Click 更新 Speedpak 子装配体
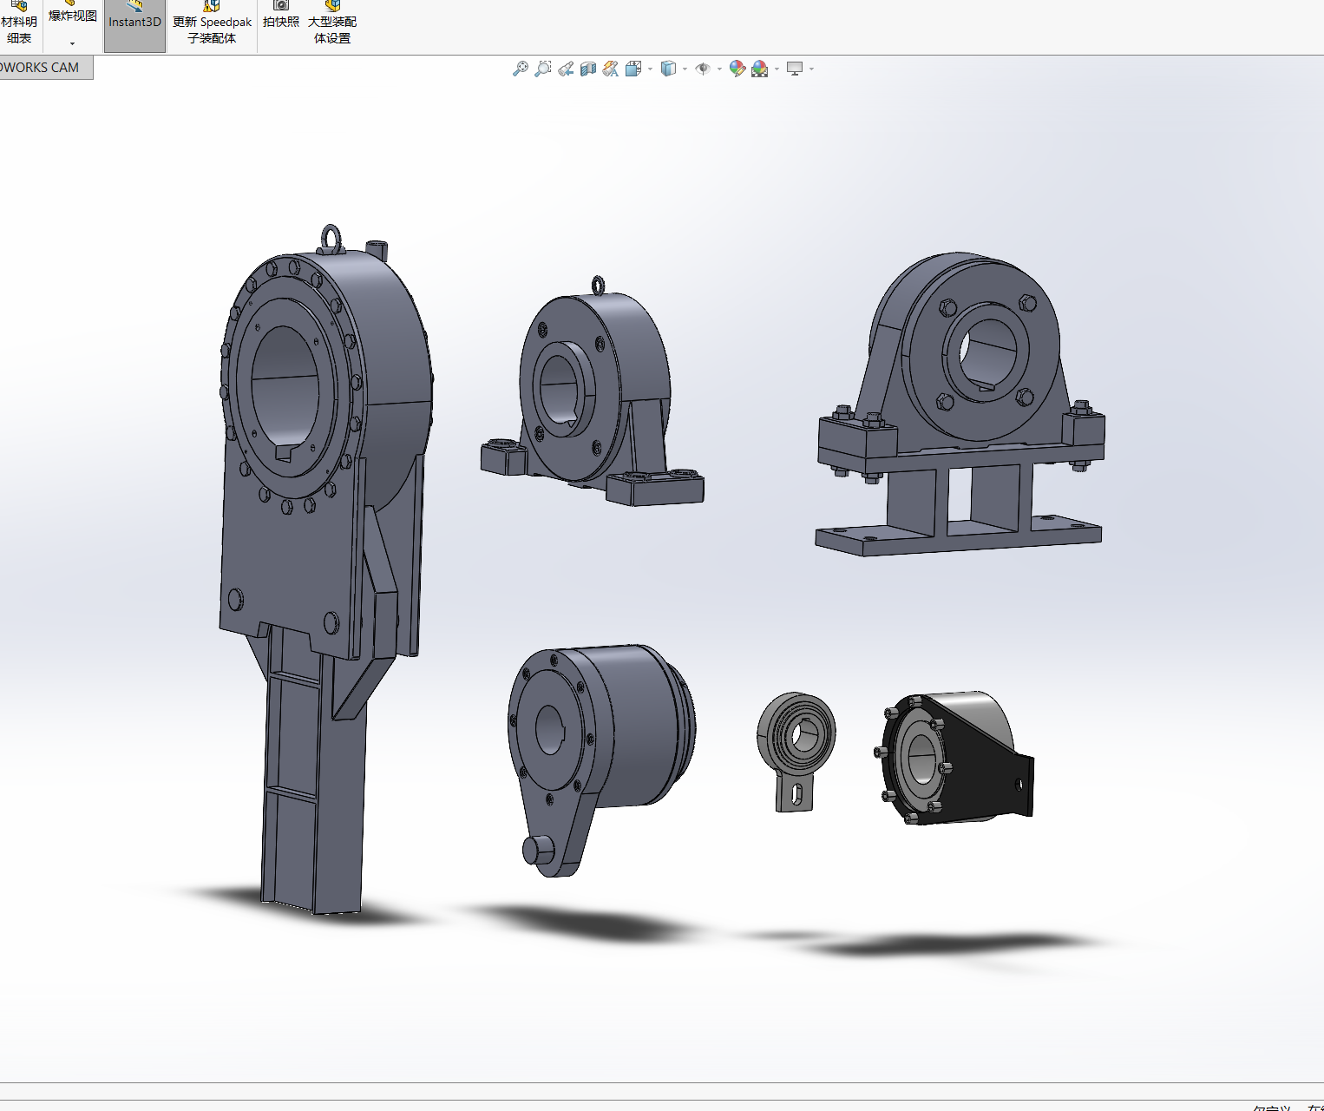Viewport: 1324px width, 1111px height. [x=212, y=23]
